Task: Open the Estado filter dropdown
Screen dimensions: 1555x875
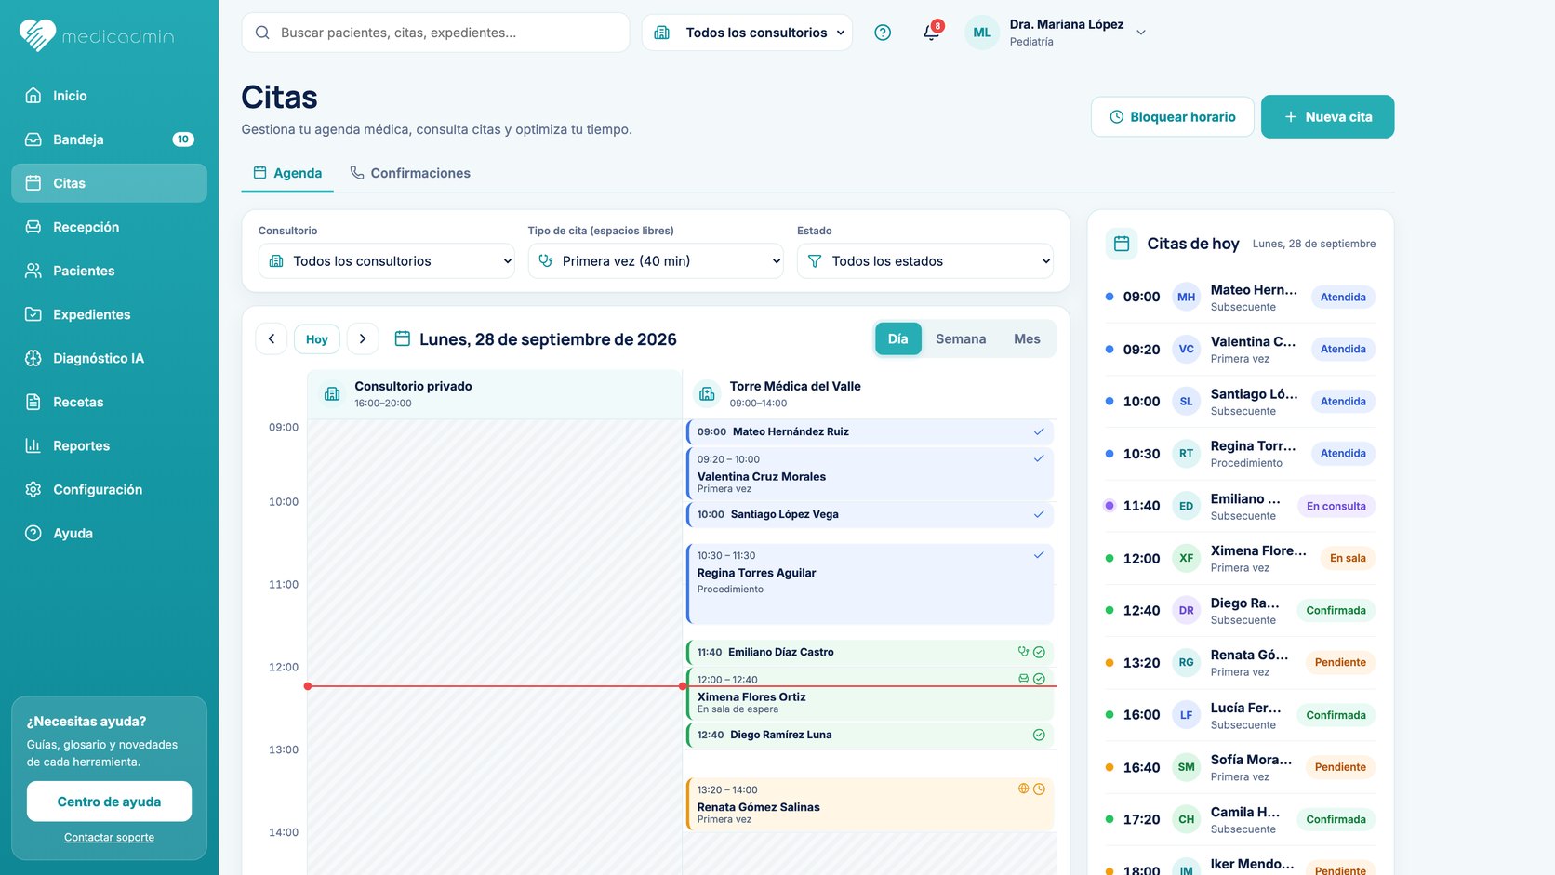Action: tap(924, 261)
